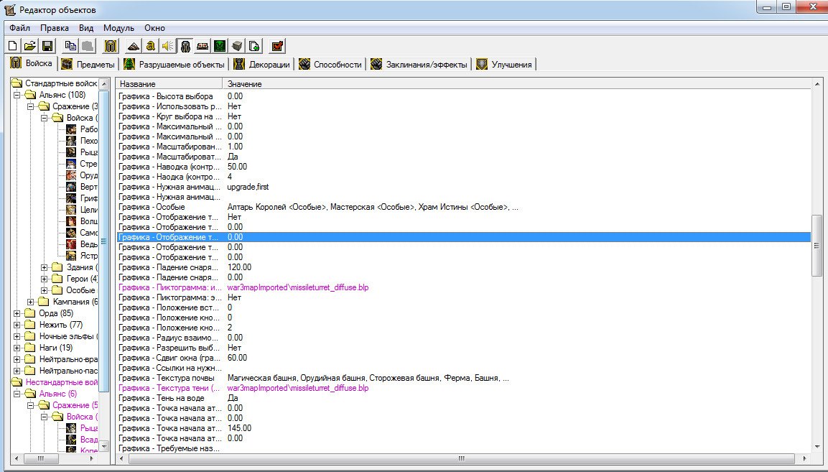Image resolution: width=828 pixels, height=472 pixels.
Task: Open the Правка menu
Action: [x=55, y=28]
